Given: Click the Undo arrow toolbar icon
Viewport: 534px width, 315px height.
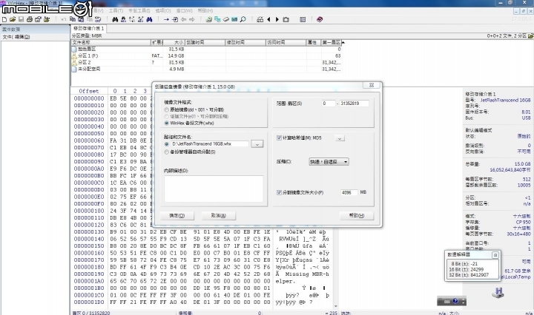Looking at the screenshot, I should [x=64, y=20].
